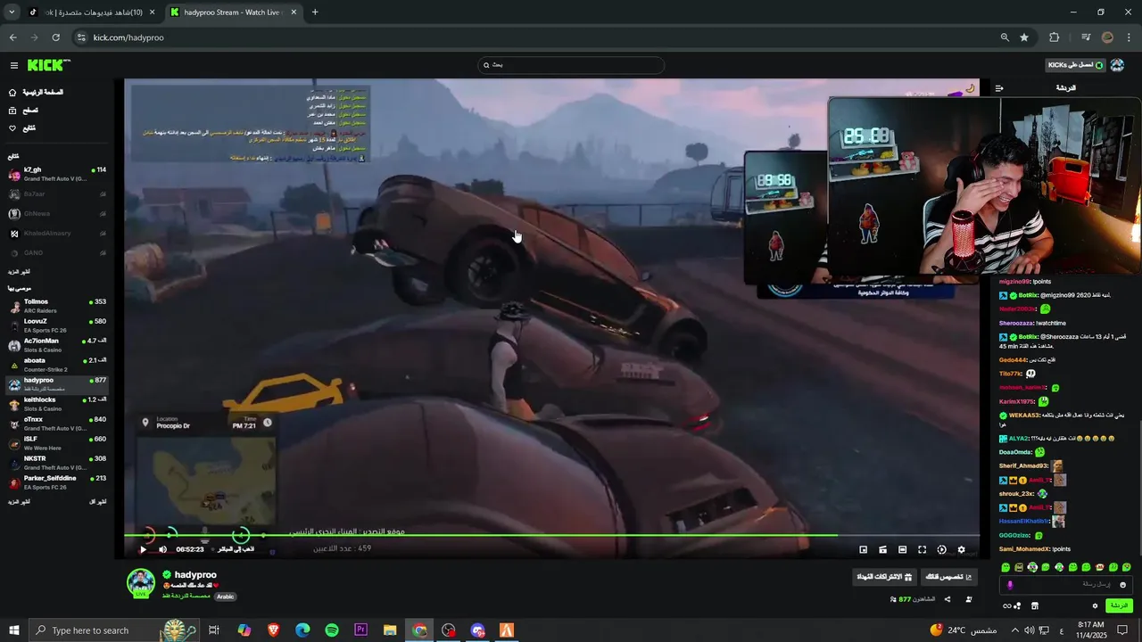This screenshot has width=1142, height=642.
Task: Click customize channel button
Action: tap(948, 577)
